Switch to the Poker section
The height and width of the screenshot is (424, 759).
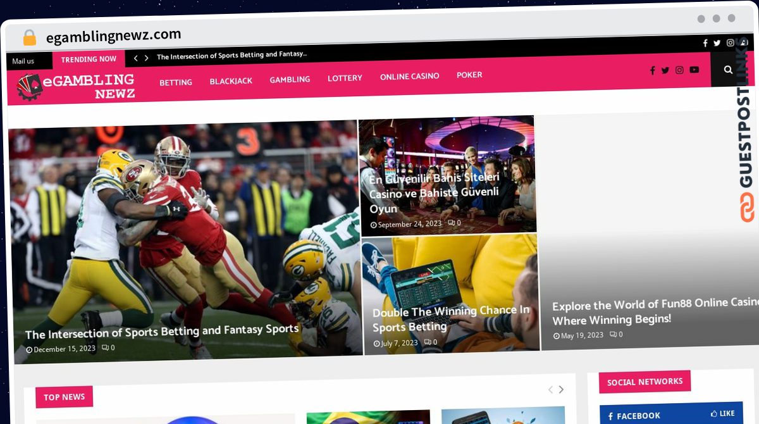click(469, 75)
